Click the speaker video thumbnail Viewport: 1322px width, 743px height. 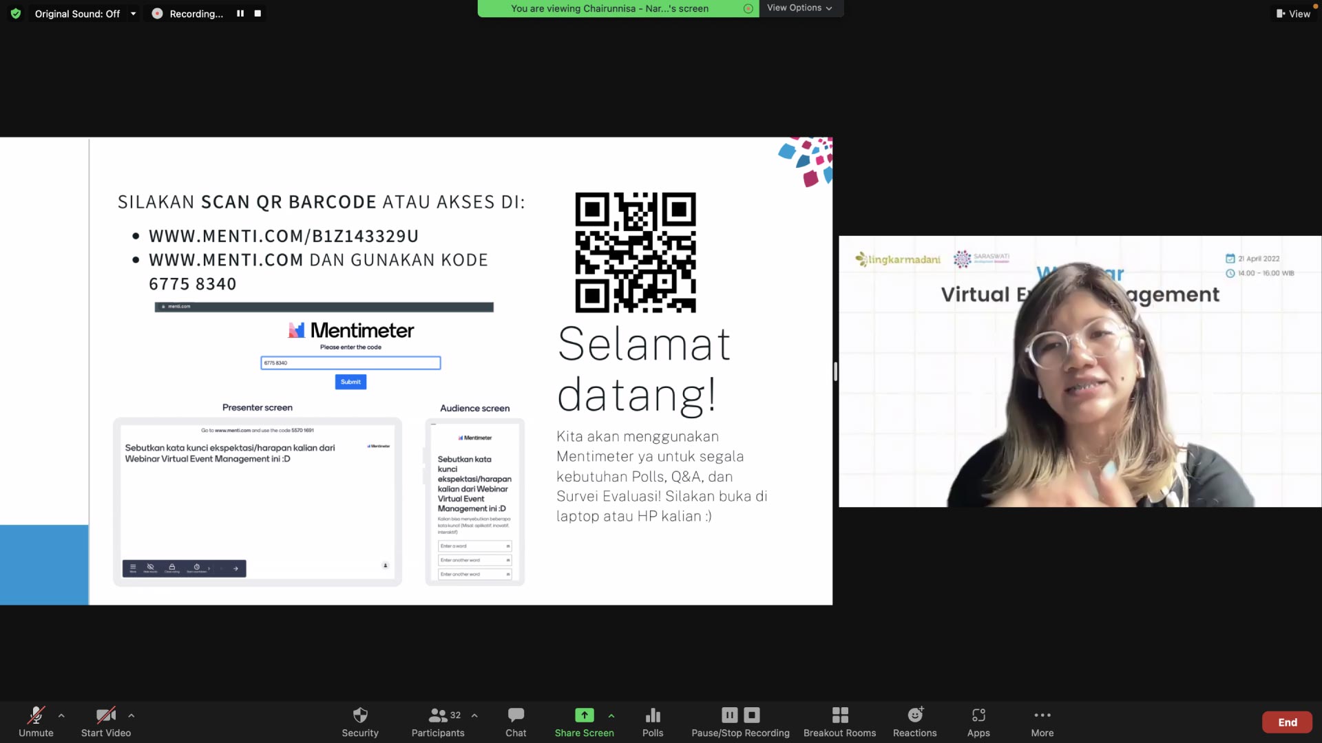(x=1080, y=371)
